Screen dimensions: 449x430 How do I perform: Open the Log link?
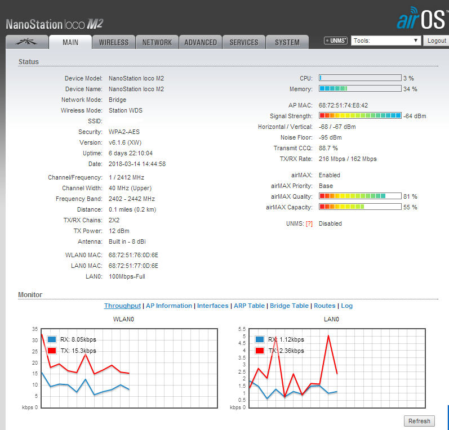point(346,306)
